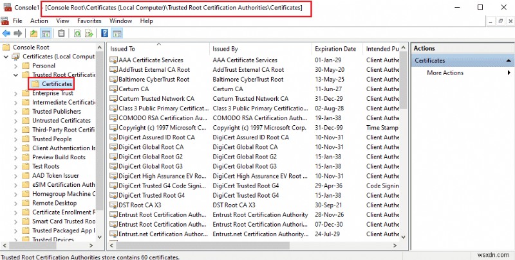
Task: Select the highlighted Certificates folder in tree
Action: click(x=57, y=84)
